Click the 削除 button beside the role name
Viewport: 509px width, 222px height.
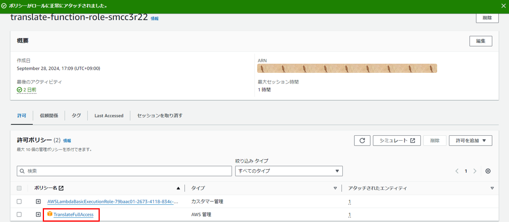coord(487,18)
